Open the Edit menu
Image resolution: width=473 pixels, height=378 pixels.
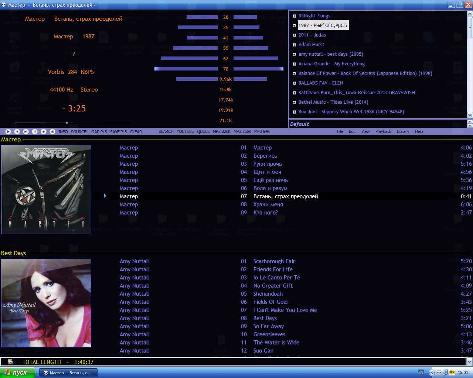click(x=352, y=131)
